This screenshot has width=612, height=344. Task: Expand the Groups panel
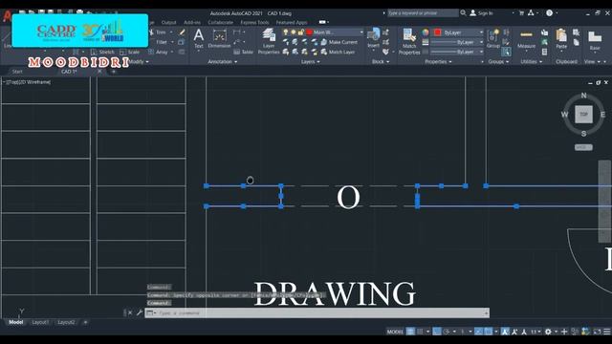pos(498,61)
